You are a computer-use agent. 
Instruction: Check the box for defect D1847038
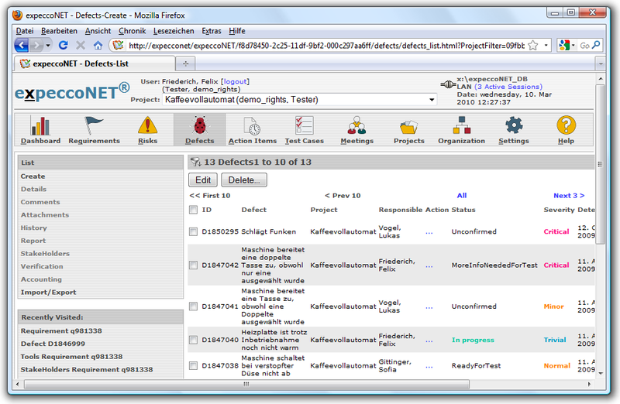[193, 366]
